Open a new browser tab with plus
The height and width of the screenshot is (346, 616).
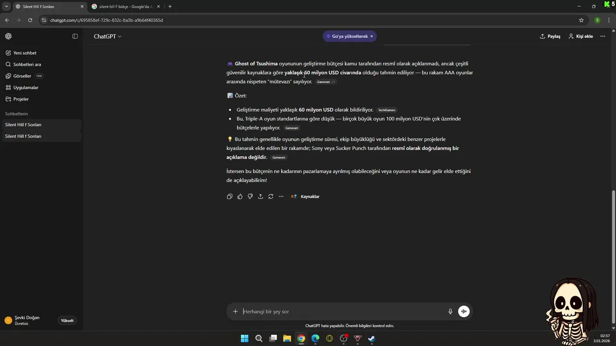[x=170, y=7]
